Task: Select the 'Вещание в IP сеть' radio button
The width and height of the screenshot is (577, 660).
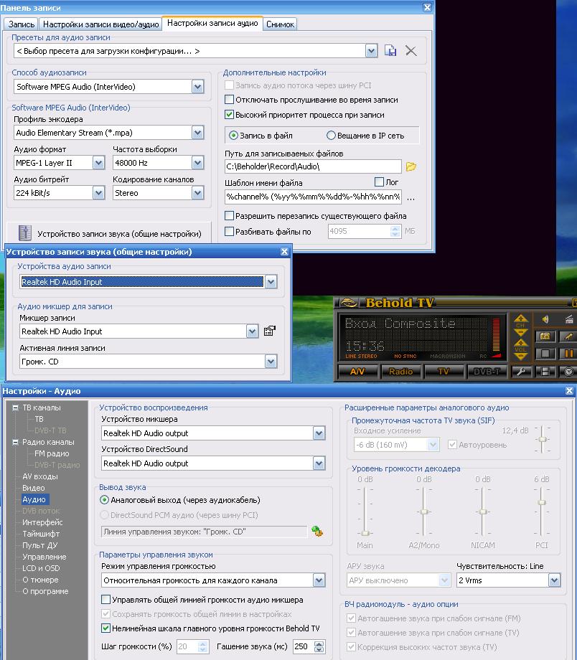Action: click(331, 135)
